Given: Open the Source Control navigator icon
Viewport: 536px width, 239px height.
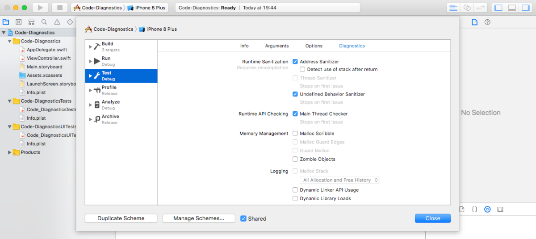Looking at the screenshot, I should pyautogui.click(x=19, y=22).
